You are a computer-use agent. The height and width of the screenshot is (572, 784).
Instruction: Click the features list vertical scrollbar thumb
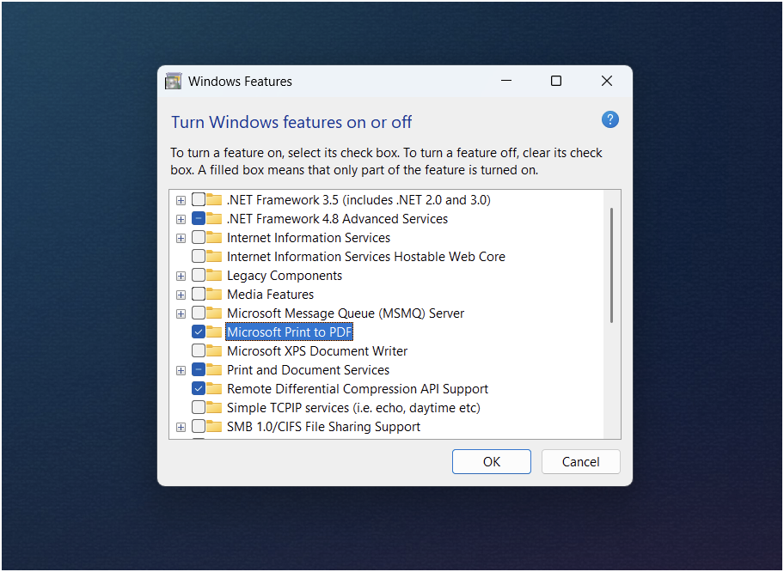[x=611, y=265]
